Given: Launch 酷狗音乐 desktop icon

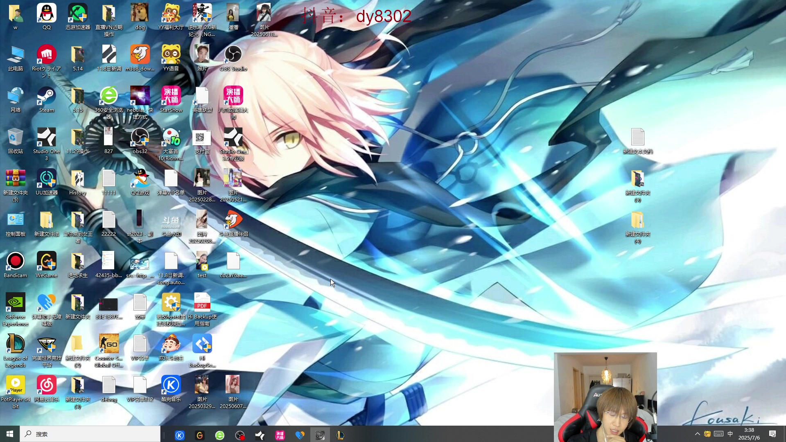Looking at the screenshot, I should click(x=171, y=385).
